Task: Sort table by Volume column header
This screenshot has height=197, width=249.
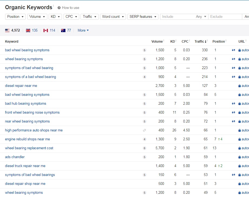Action: (157, 42)
